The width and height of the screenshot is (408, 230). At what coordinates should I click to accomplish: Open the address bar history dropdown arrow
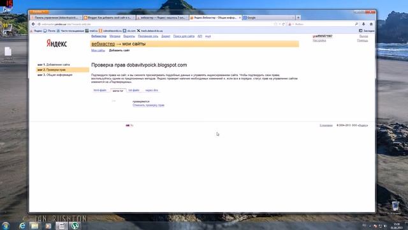point(280,24)
